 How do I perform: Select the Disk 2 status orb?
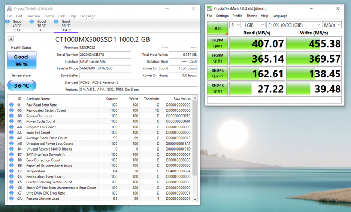click(56, 21)
